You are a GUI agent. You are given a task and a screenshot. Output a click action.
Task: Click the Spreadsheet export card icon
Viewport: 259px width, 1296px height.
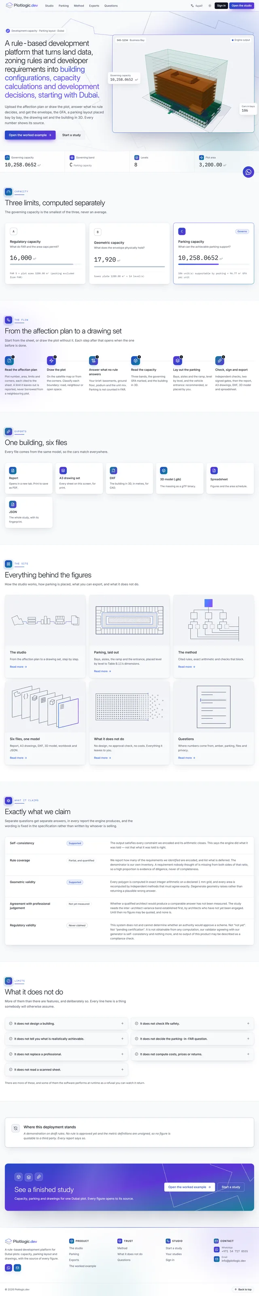coord(214,471)
